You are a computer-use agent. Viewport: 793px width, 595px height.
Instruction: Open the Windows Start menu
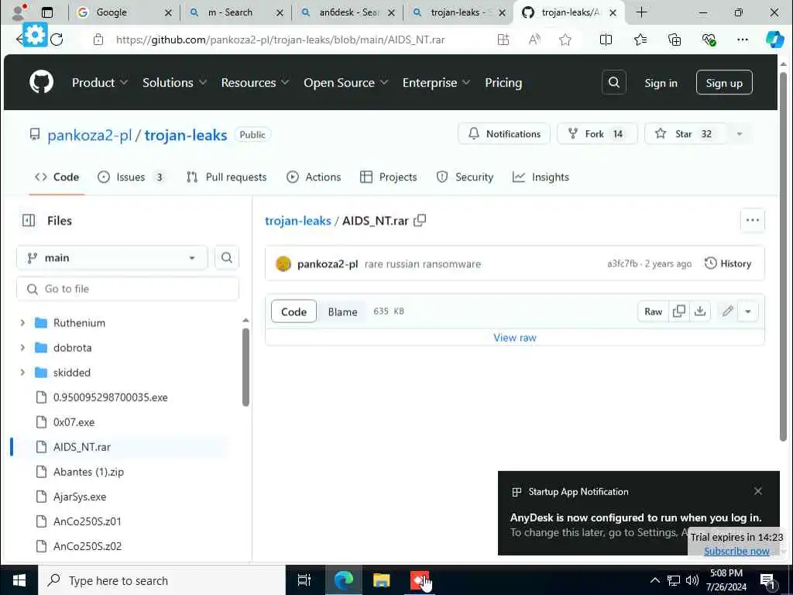[19, 580]
